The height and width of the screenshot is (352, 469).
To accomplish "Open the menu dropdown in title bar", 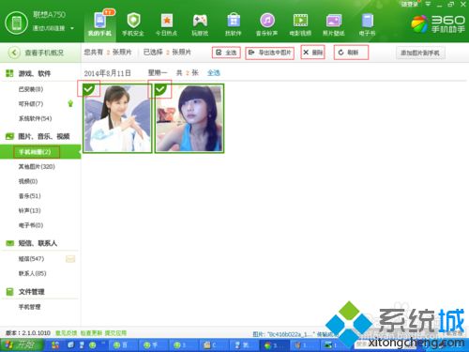I will pyautogui.click(x=428, y=4).
